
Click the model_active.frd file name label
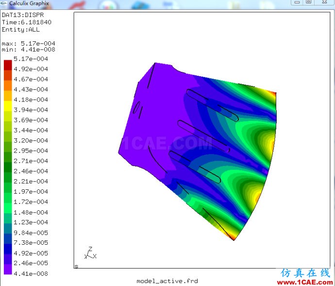coord(167,281)
